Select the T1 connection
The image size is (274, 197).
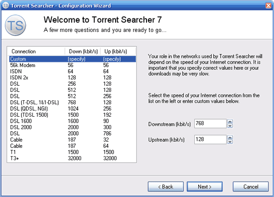tap(73, 152)
